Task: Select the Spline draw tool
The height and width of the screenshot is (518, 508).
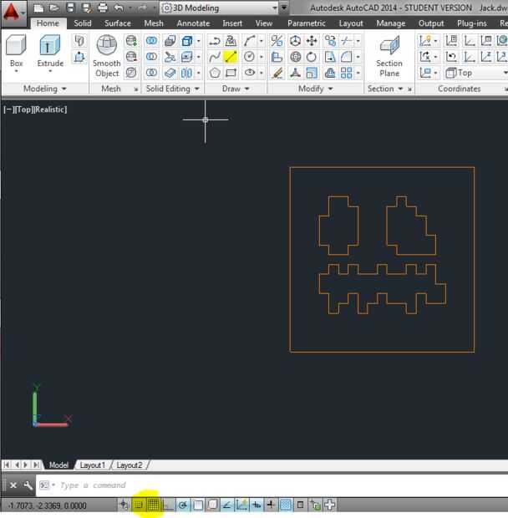Action: [x=215, y=57]
